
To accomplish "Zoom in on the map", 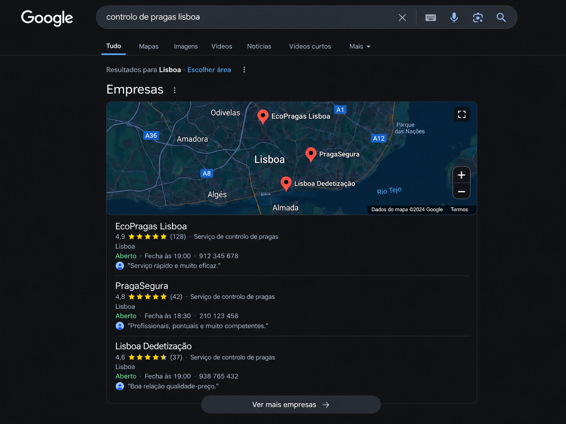I will pos(461,175).
